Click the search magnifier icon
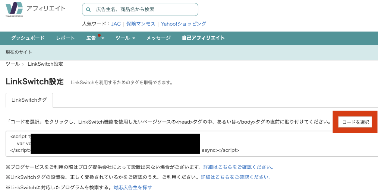This screenshot has width=378, height=193. pos(88,10)
